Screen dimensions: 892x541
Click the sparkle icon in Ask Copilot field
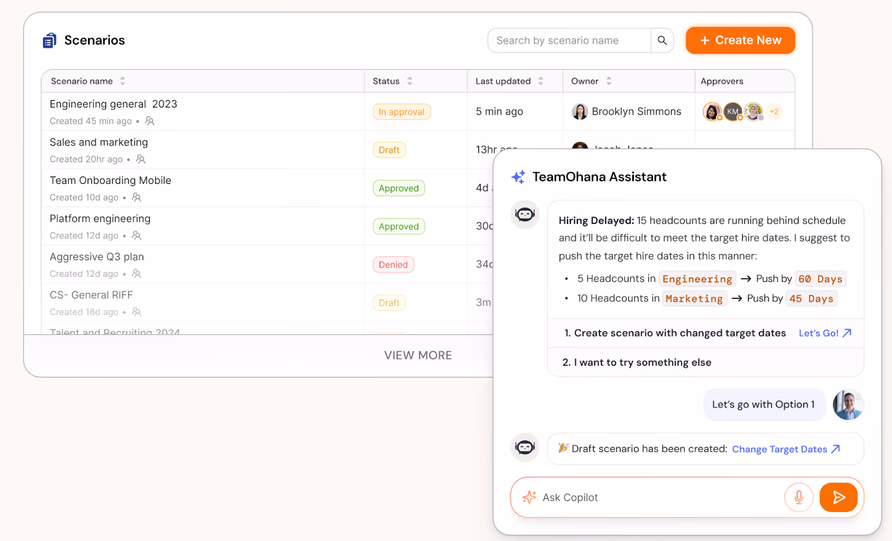529,497
